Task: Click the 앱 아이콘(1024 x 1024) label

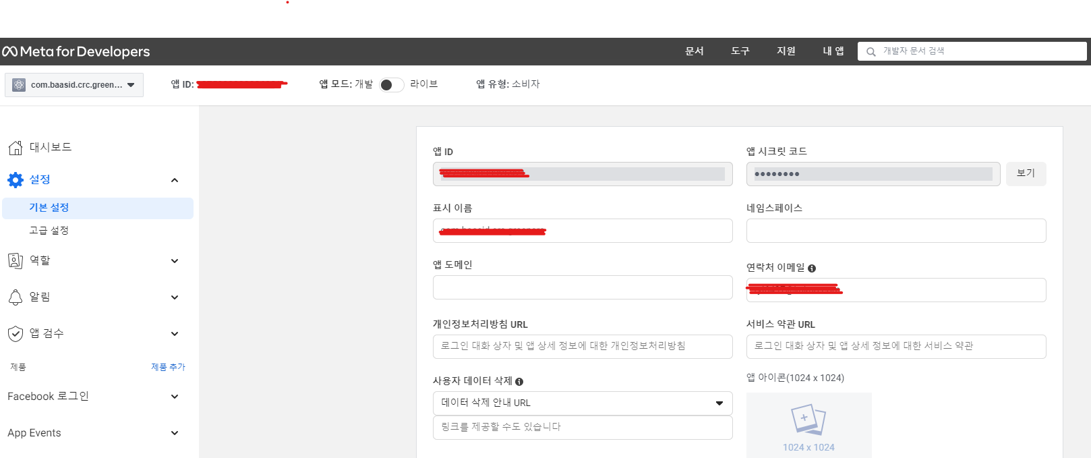Action: (795, 378)
